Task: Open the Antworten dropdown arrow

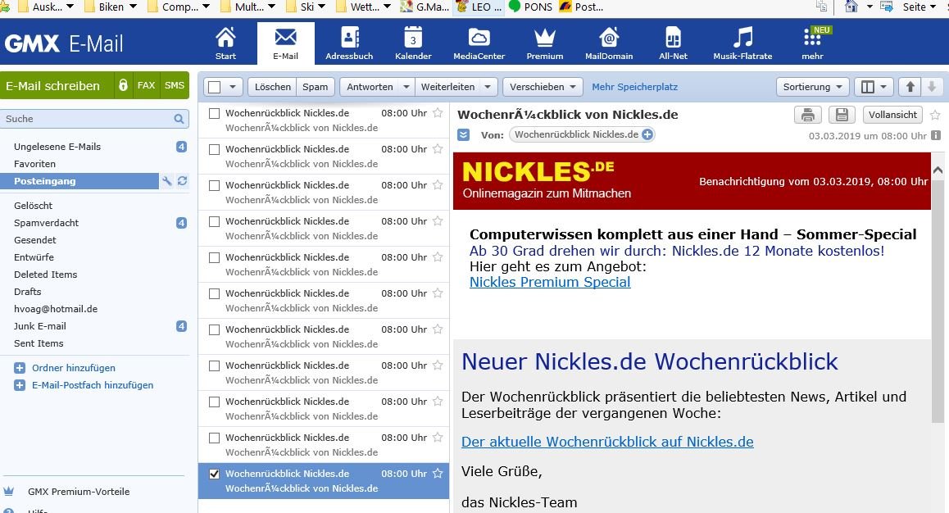Action: [x=406, y=87]
